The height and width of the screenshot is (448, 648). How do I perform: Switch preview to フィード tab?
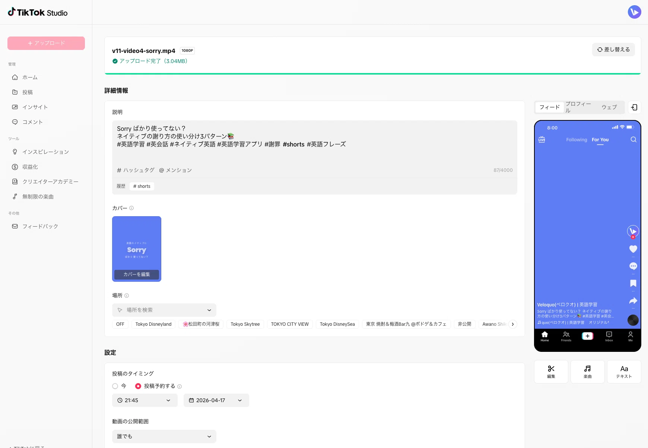pyautogui.click(x=550, y=107)
